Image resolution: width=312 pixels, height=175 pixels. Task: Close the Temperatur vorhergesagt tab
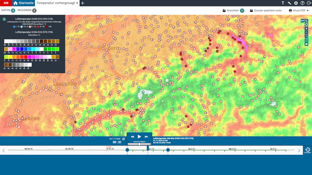pos(77,3)
